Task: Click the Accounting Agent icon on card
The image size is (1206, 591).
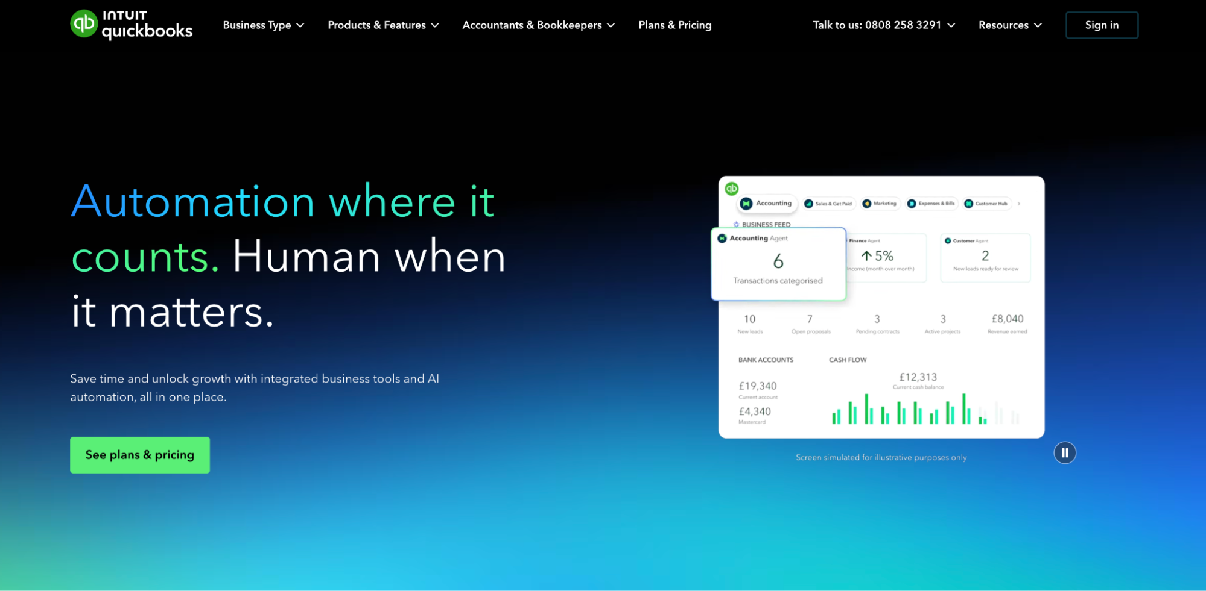Action: pos(722,239)
